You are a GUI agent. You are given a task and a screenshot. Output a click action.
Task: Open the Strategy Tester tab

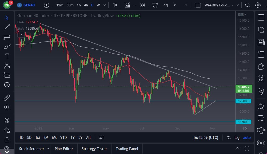[x=94, y=148]
